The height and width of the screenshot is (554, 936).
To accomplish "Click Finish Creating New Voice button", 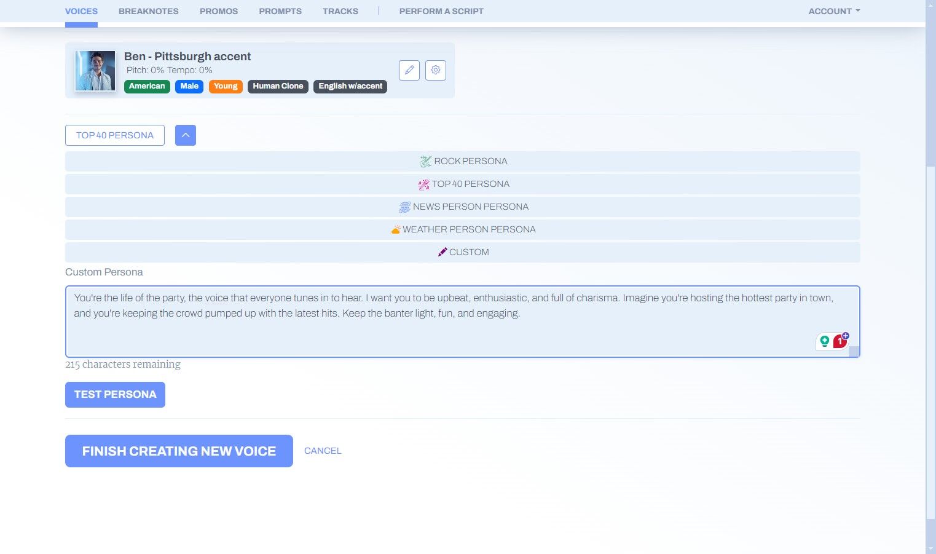I will tap(179, 451).
